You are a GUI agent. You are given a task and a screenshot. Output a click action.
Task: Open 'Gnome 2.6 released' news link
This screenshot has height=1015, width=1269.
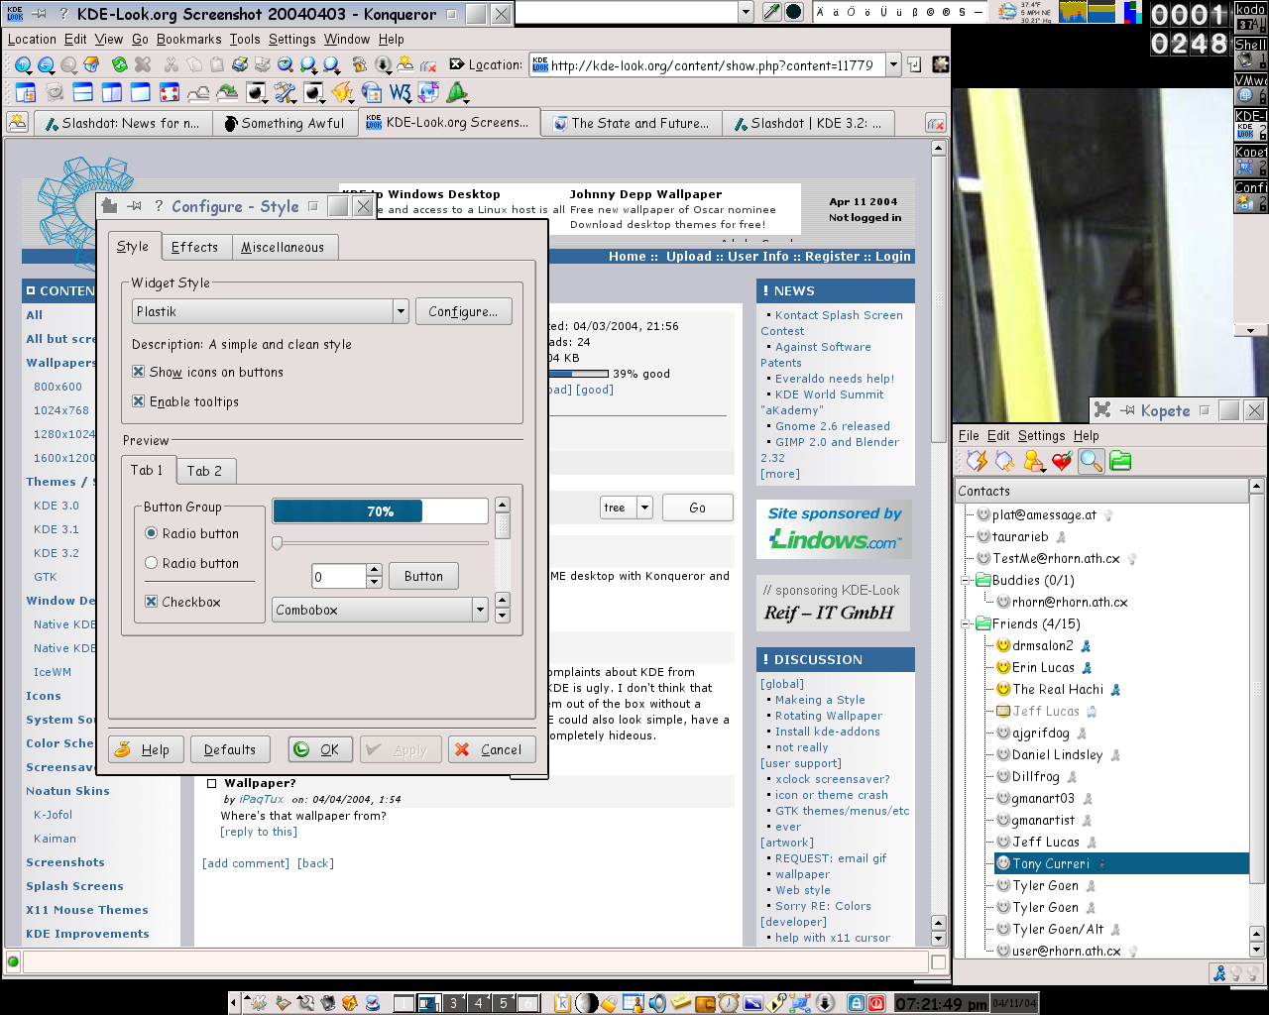coord(833,426)
